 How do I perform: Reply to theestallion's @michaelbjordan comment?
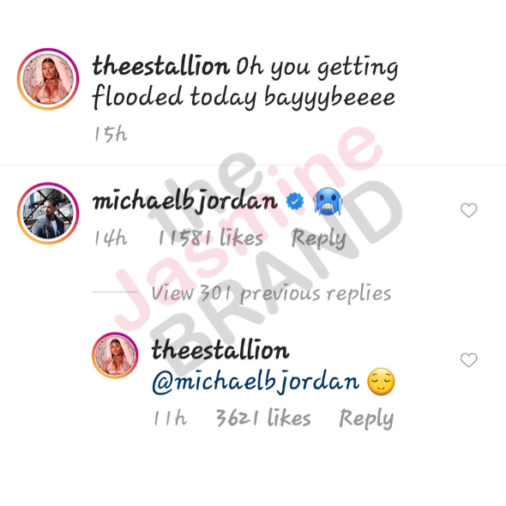tap(366, 419)
